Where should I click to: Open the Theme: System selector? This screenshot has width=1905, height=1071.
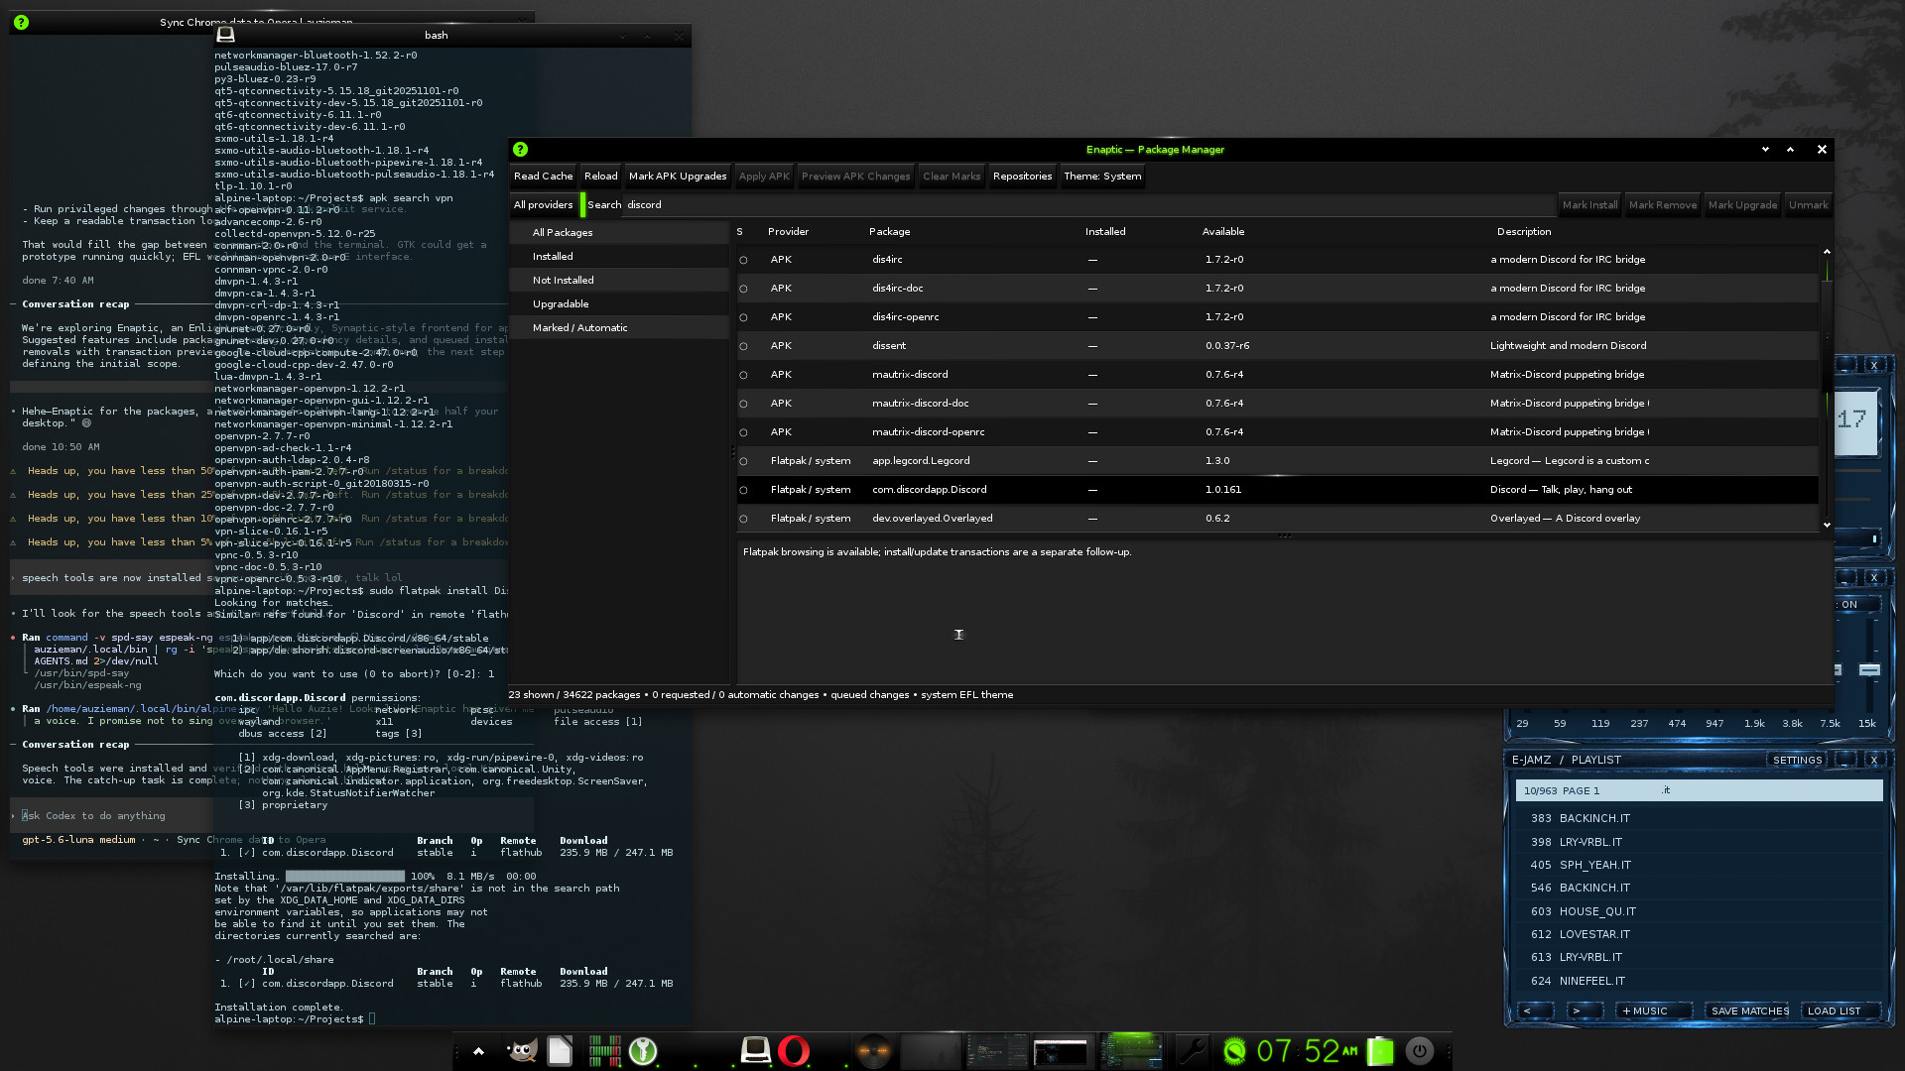click(1102, 177)
